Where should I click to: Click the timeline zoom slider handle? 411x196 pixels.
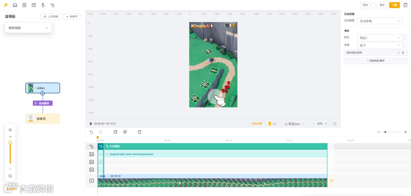click(x=385, y=132)
